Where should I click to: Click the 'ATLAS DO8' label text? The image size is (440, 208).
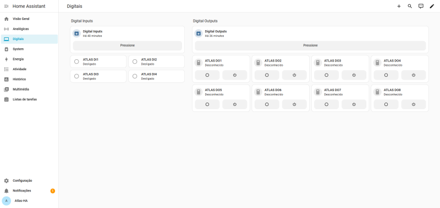click(x=392, y=90)
